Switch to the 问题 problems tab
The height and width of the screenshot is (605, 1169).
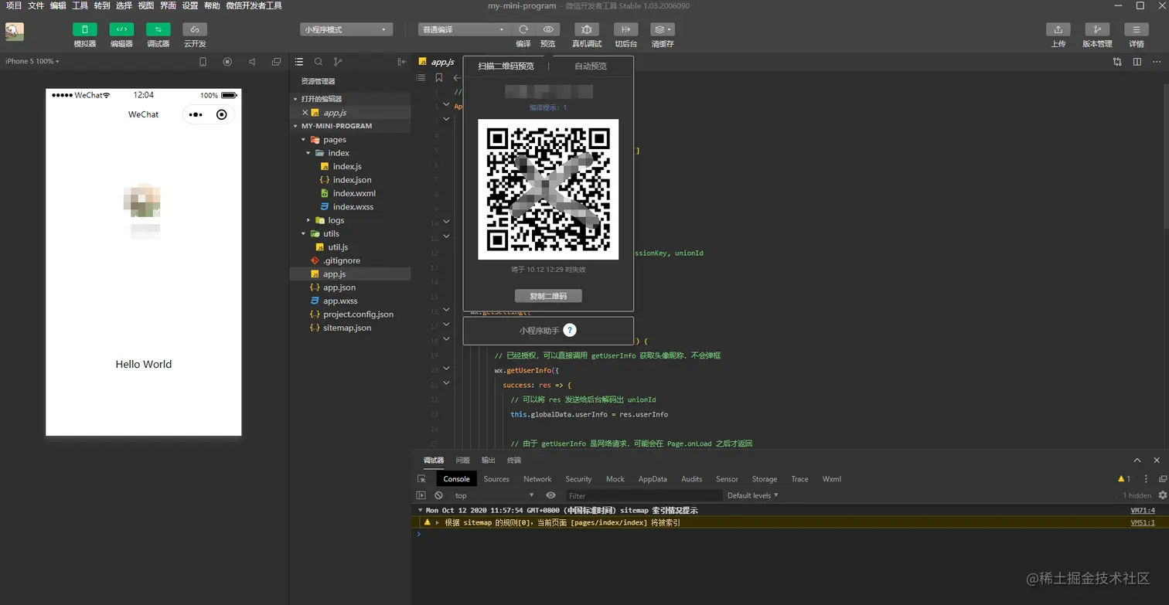[462, 461]
